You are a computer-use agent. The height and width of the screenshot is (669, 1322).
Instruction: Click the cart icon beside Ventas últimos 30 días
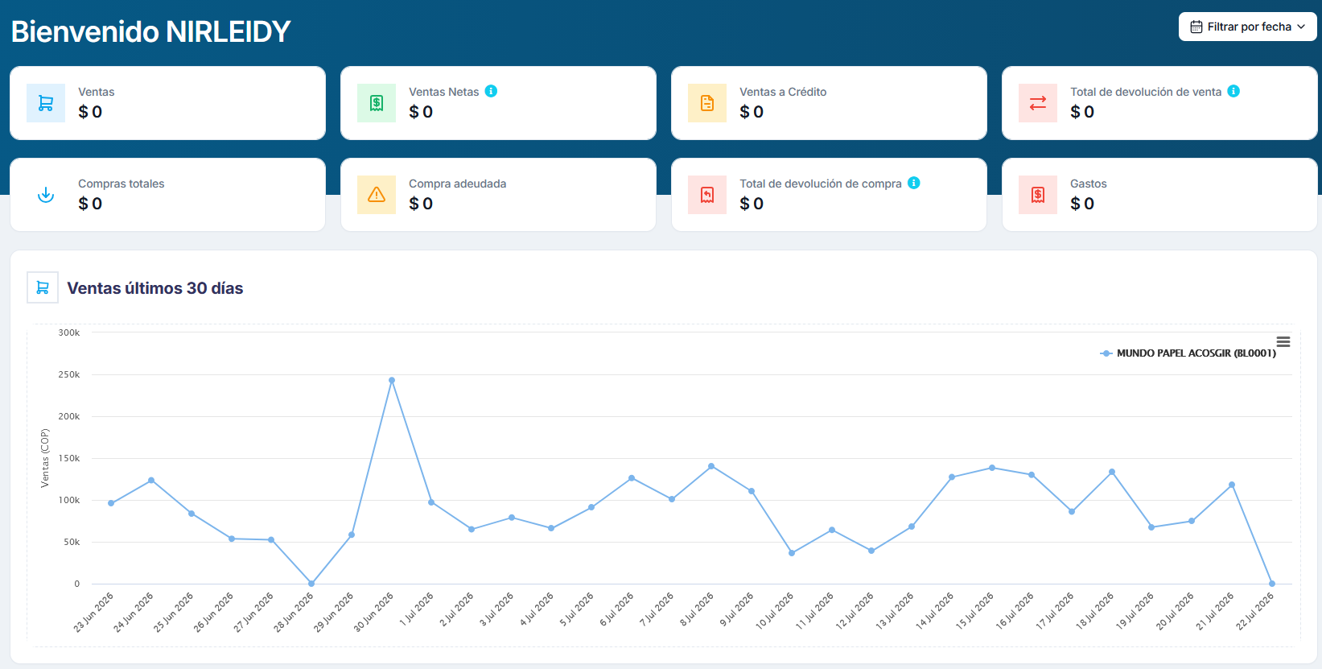(43, 287)
